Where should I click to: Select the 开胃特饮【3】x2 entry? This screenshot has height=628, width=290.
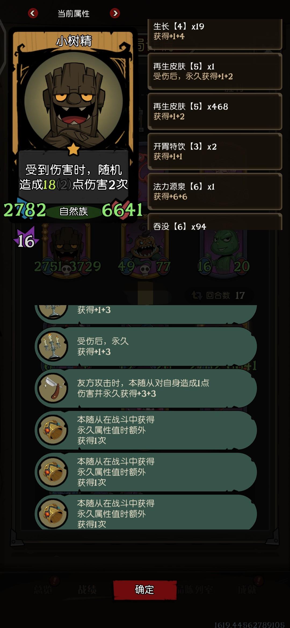click(x=215, y=151)
